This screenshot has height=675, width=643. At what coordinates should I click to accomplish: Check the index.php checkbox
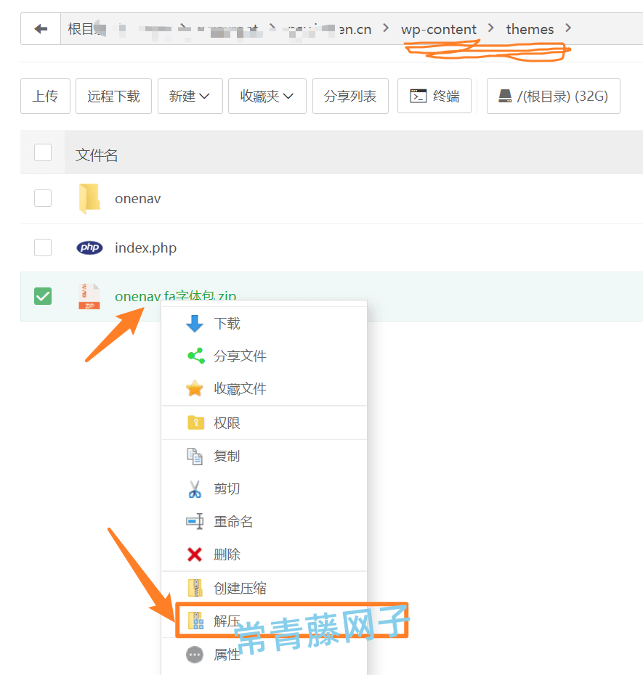click(43, 247)
